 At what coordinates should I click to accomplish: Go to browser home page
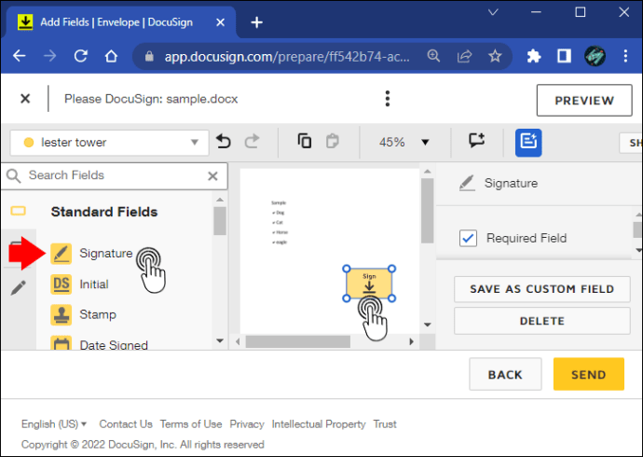pos(111,56)
